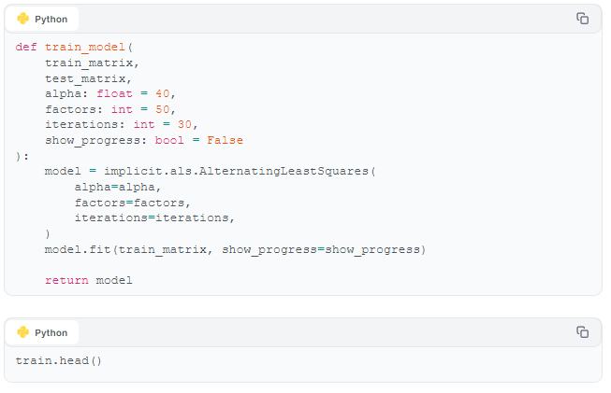Viewport: 611px width, 393px height.
Task: Click the train_model function name
Action: tap(85, 47)
